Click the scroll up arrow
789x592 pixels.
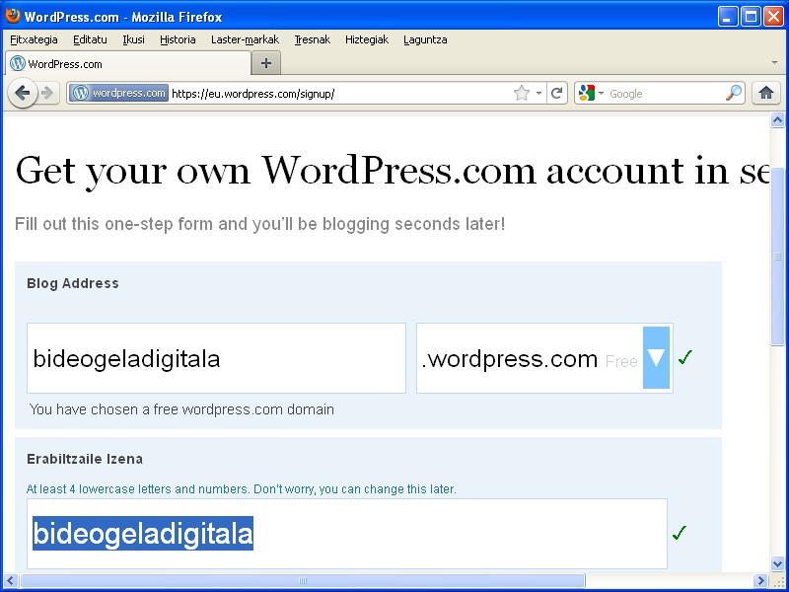pyautogui.click(x=777, y=120)
